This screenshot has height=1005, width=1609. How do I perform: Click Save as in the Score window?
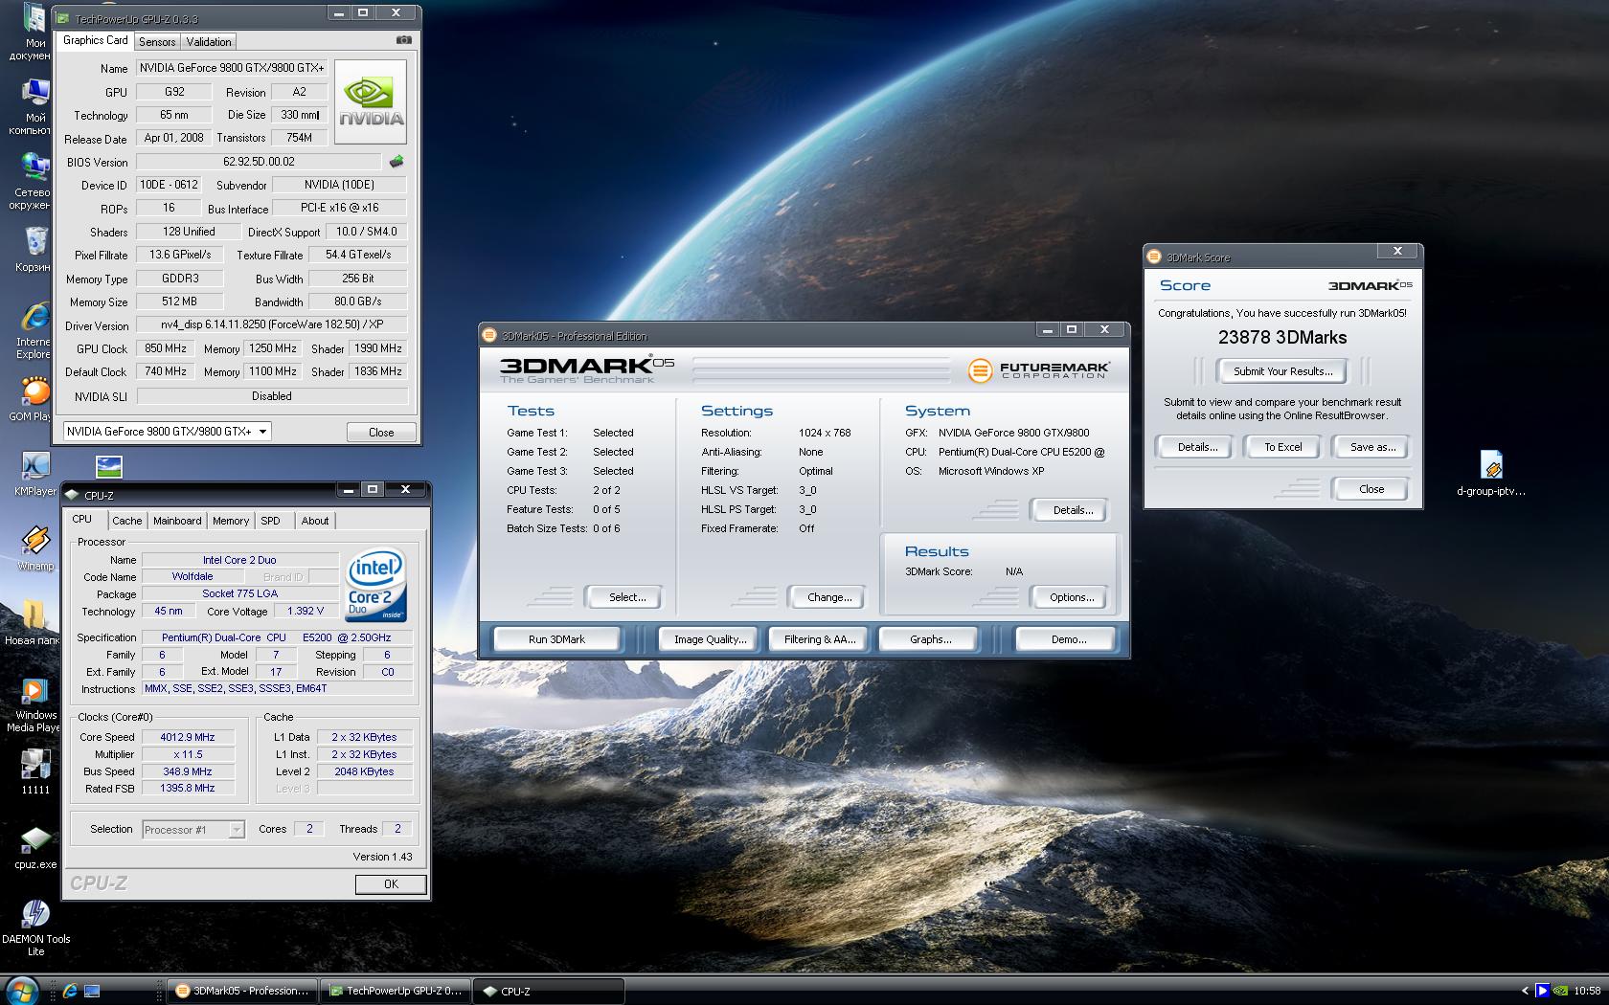point(1372,447)
